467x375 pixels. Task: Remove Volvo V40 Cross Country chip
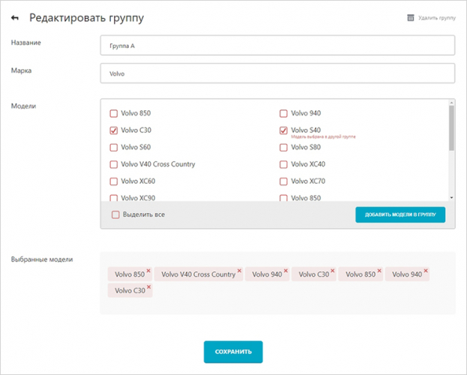click(x=239, y=271)
